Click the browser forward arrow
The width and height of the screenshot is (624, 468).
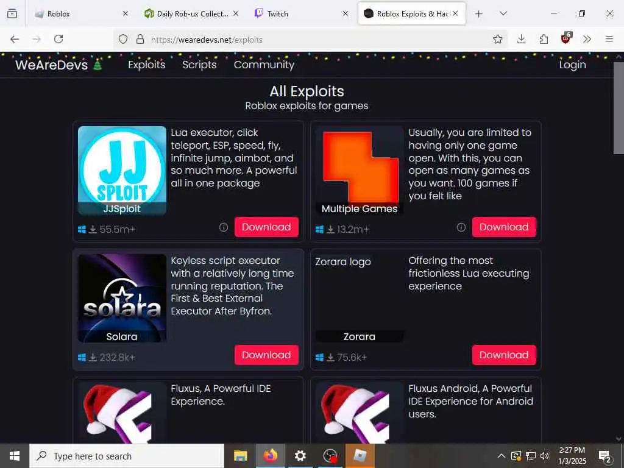[37, 39]
